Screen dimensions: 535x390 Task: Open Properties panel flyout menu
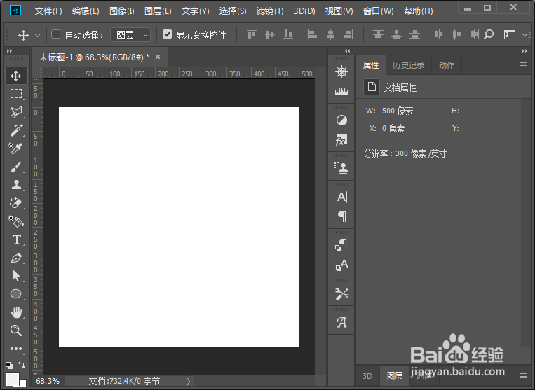pos(524,64)
